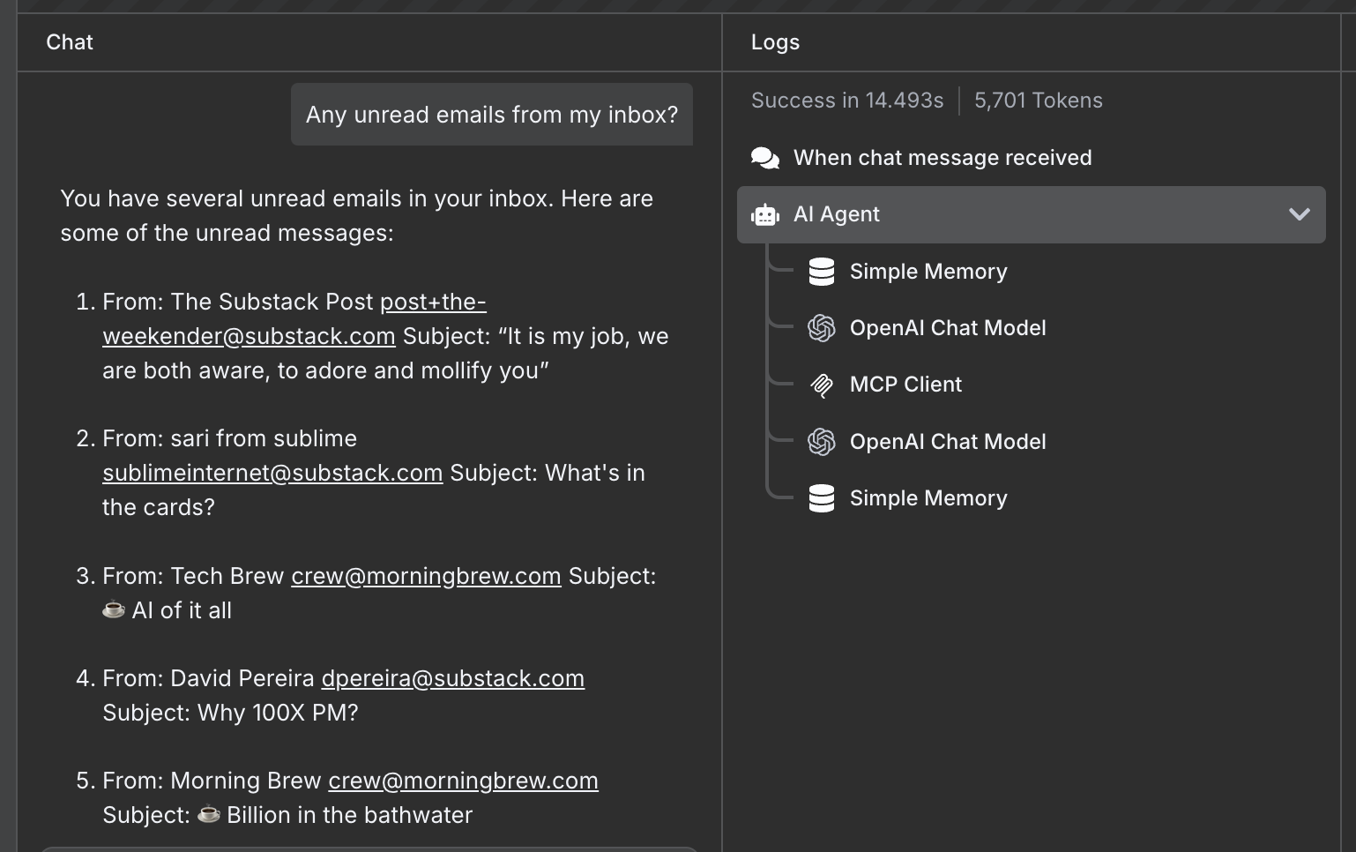Screen dimensions: 1356x852
Task: Click the user's unread emails question bubble
Action: point(491,115)
